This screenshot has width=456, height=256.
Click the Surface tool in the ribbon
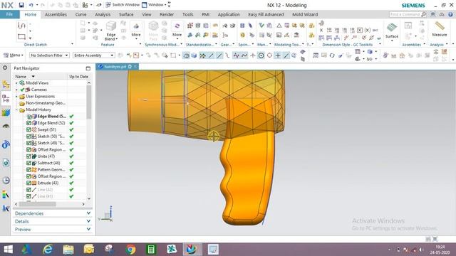392,31
